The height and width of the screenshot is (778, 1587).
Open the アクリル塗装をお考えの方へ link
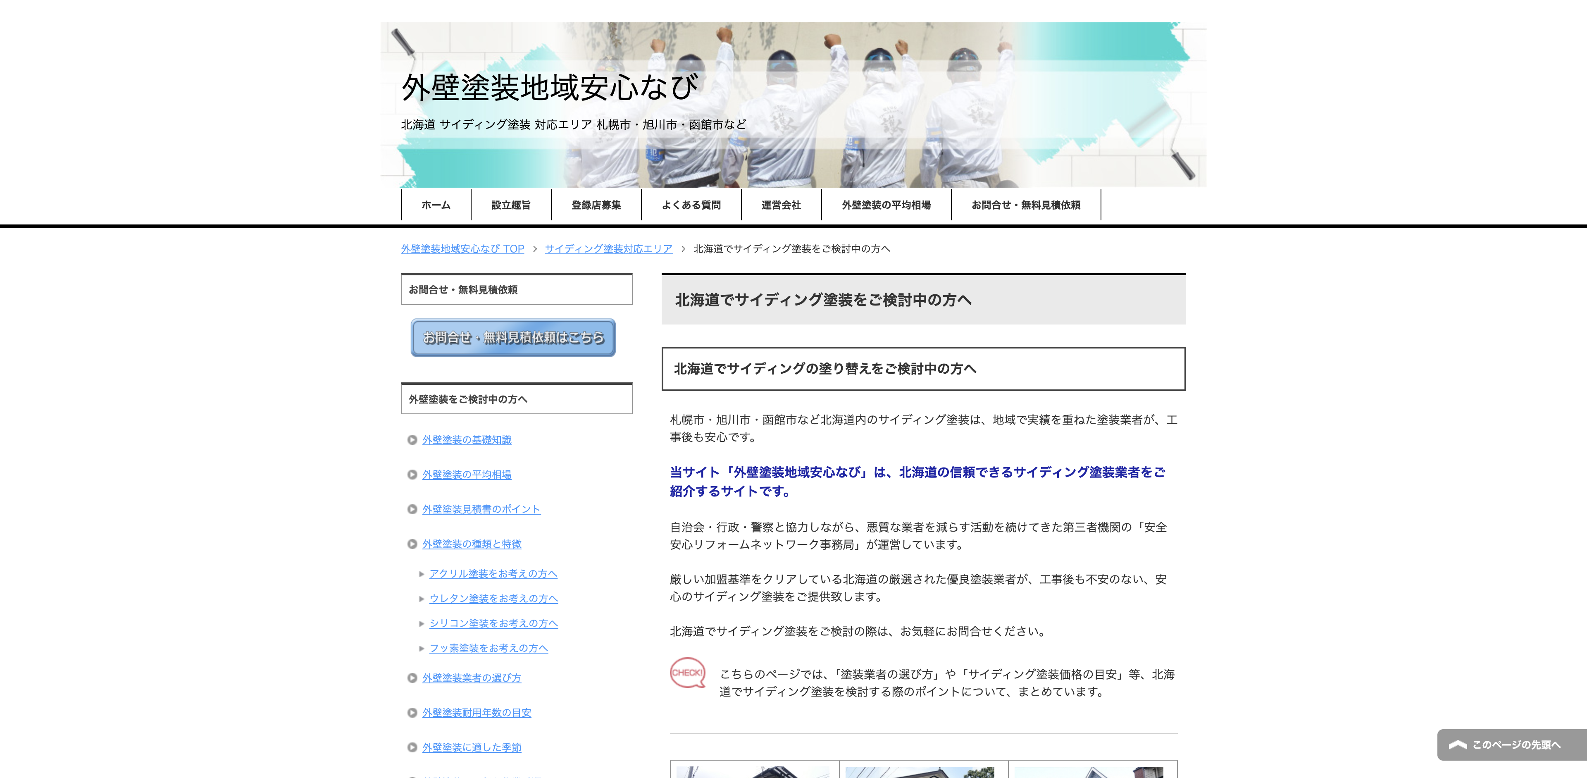[493, 573]
